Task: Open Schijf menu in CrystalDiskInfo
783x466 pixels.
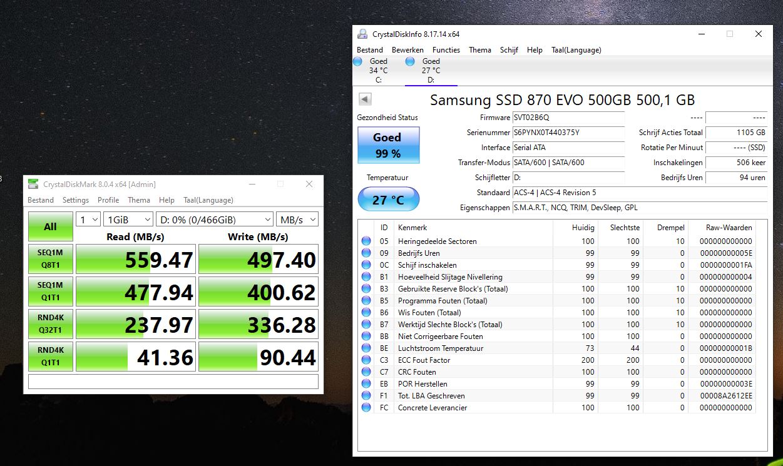Action: point(509,50)
